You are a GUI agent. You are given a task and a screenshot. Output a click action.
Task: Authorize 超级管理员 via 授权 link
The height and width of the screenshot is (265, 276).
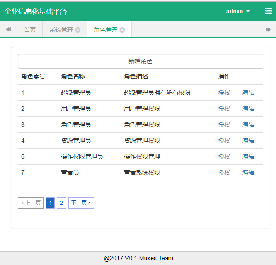(224, 93)
